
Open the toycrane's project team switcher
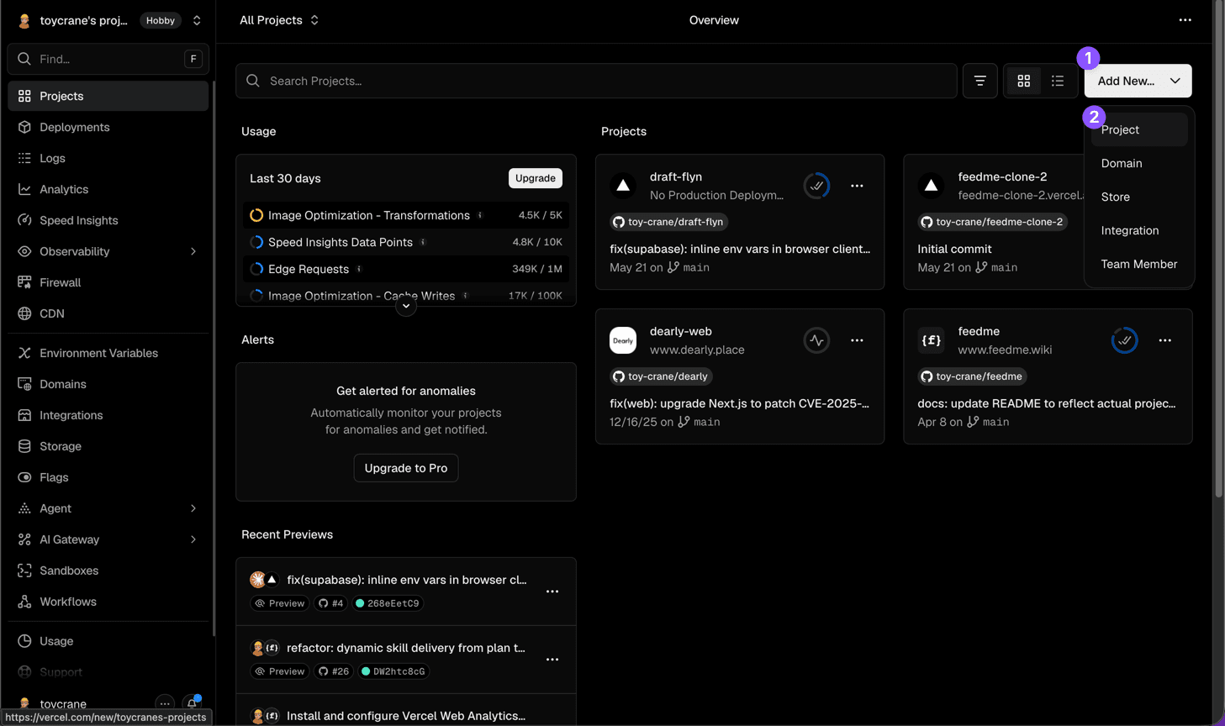pyautogui.click(x=197, y=20)
